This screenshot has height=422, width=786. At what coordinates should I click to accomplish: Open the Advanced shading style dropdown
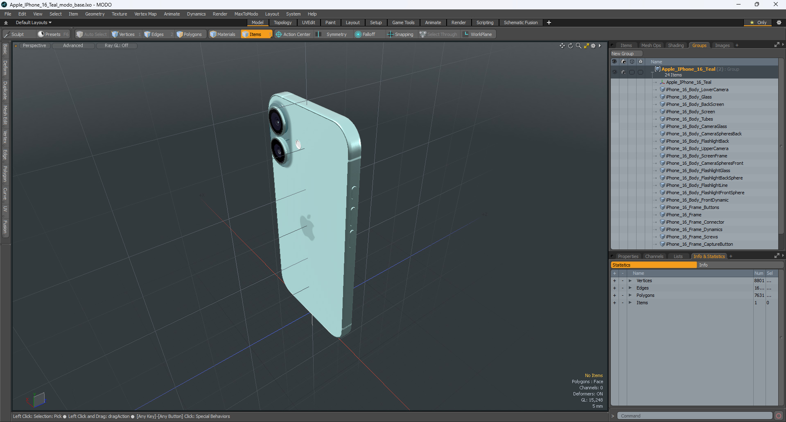(x=73, y=46)
